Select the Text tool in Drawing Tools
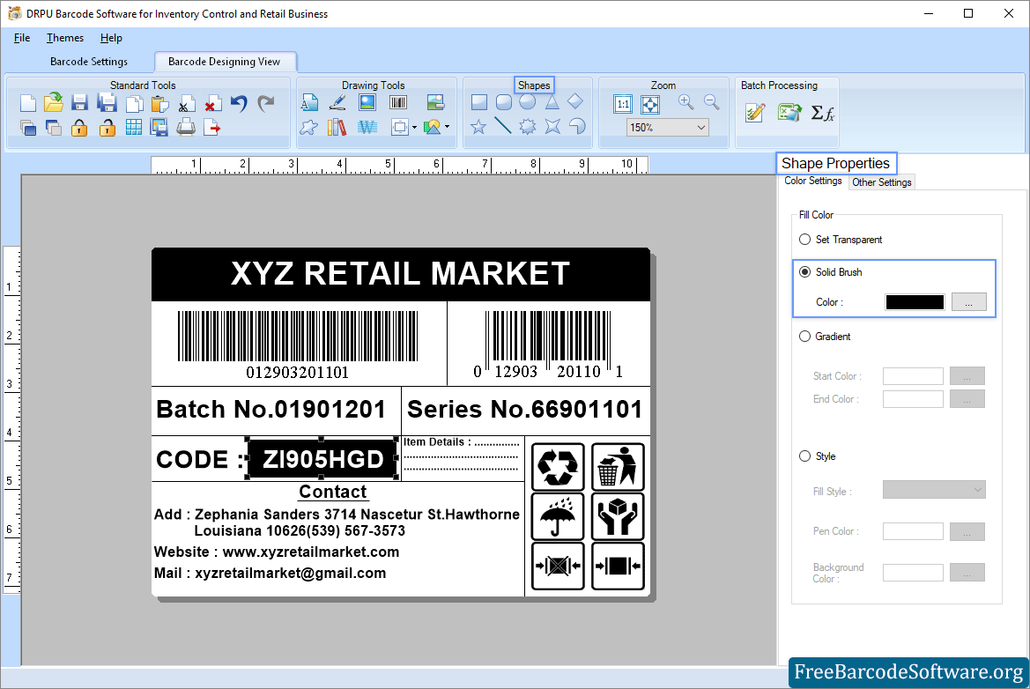The height and width of the screenshot is (689, 1030). tap(309, 102)
